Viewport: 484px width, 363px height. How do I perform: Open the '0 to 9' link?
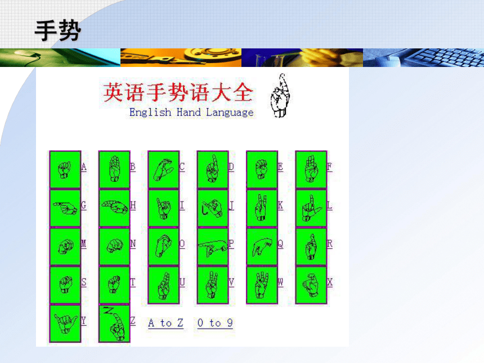click(215, 323)
